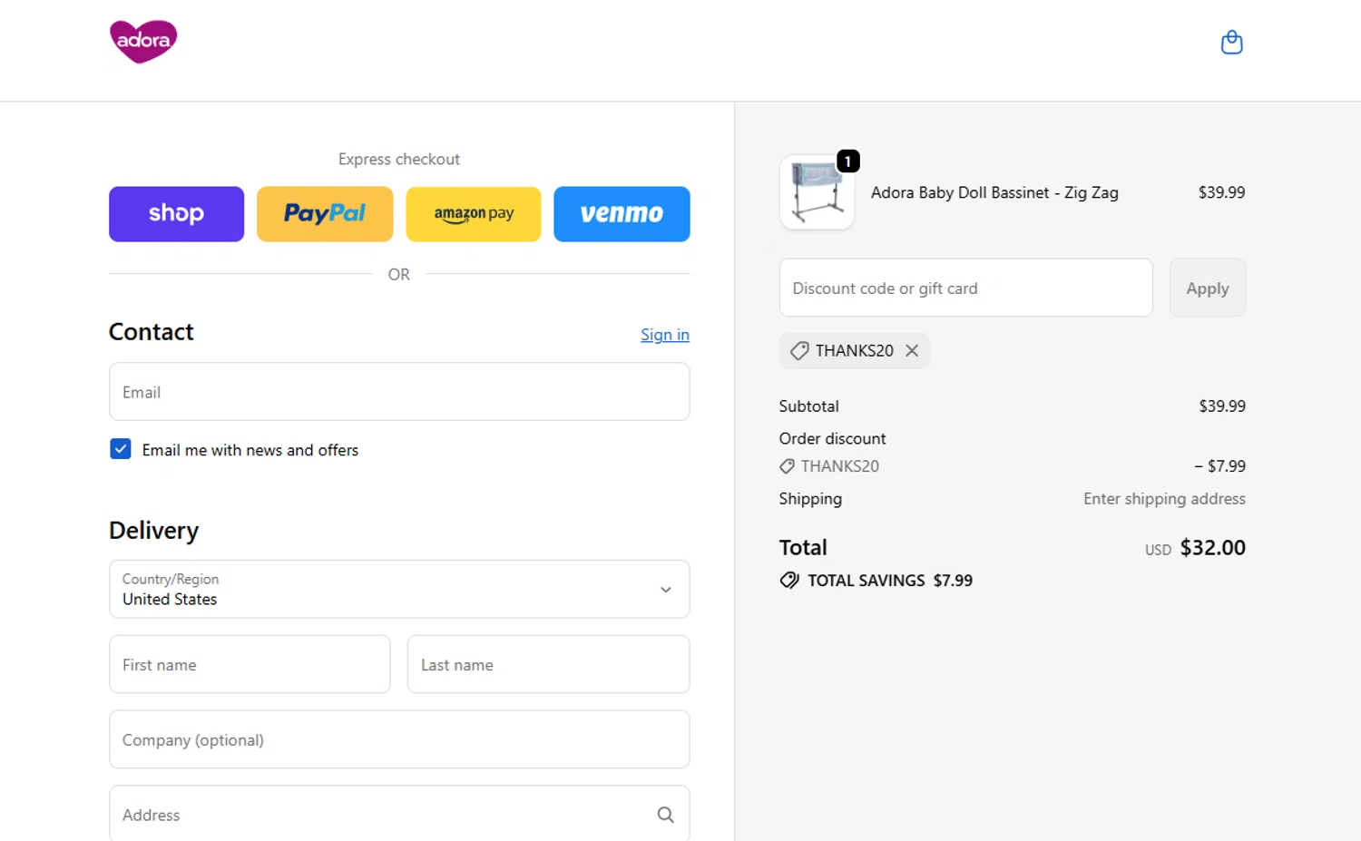Apply the discount code

click(x=1207, y=288)
